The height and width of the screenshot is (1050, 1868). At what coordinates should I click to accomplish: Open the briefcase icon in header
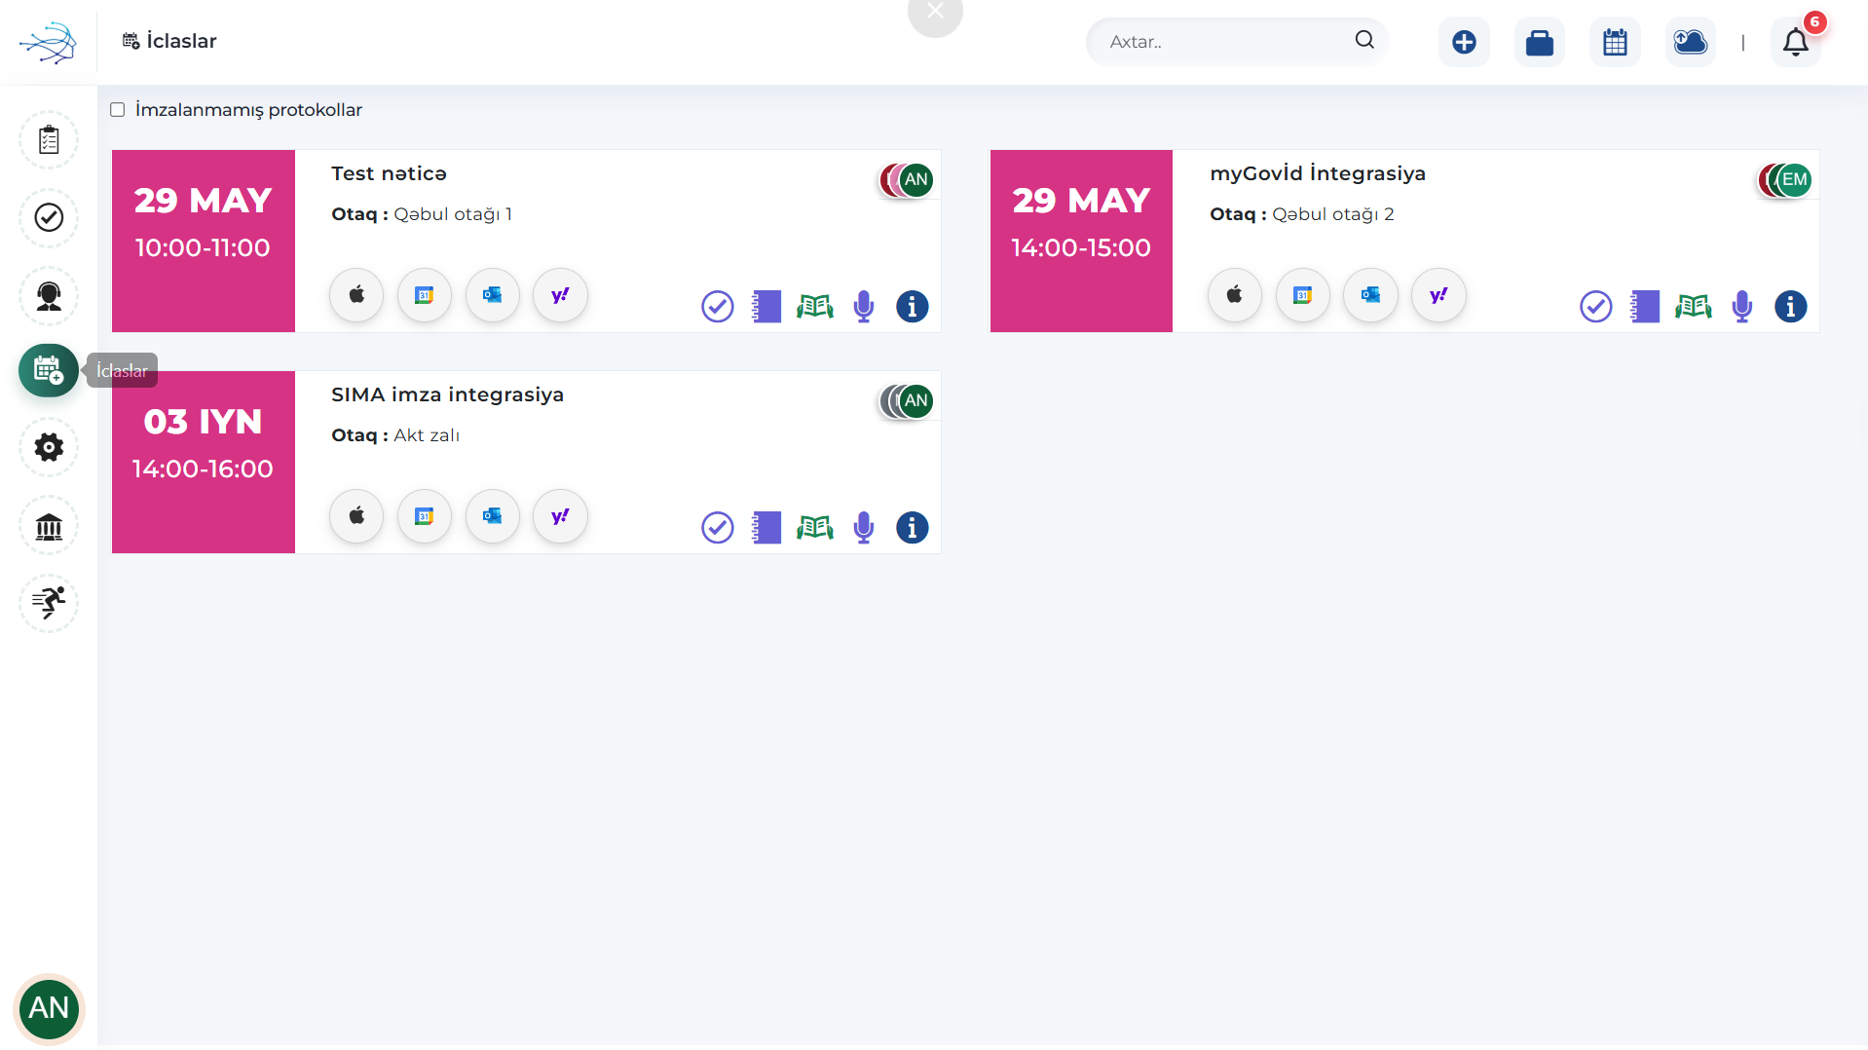tap(1540, 42)
